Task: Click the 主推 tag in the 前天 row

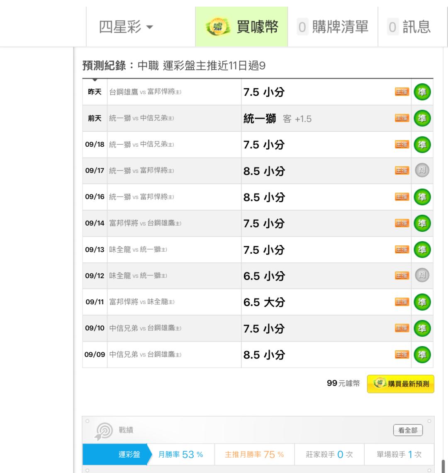Action: [x=402, y=118]
